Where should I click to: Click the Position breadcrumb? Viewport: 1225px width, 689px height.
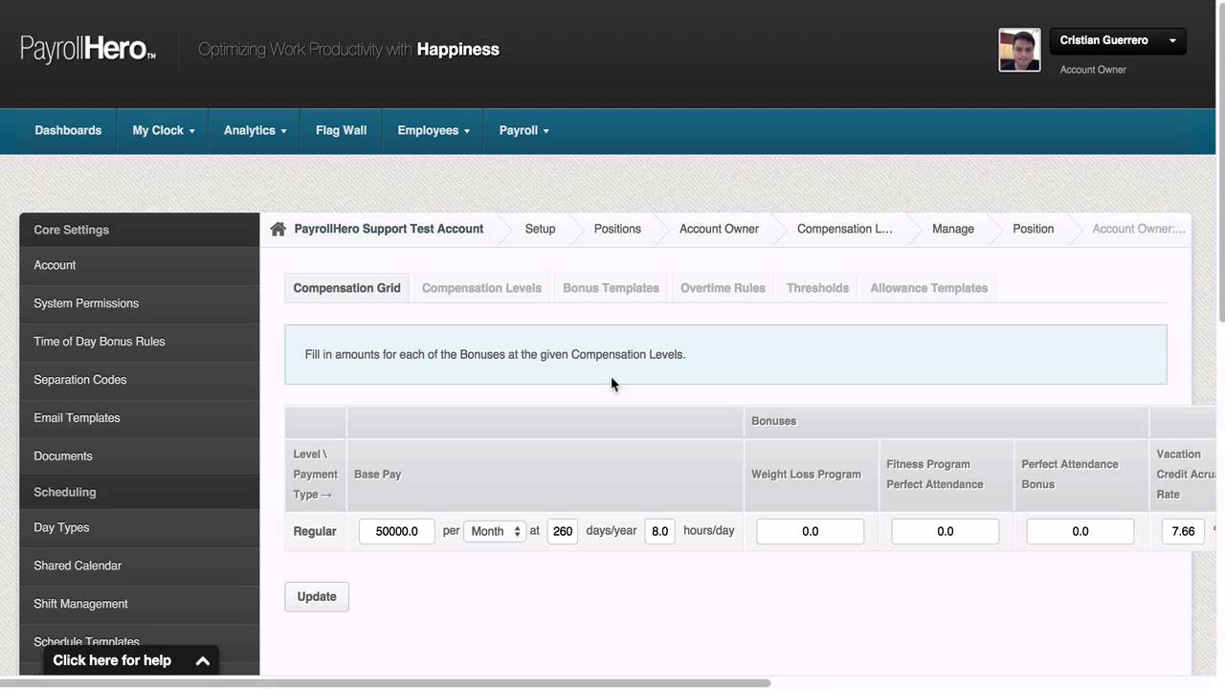(x=1033, y=229)
